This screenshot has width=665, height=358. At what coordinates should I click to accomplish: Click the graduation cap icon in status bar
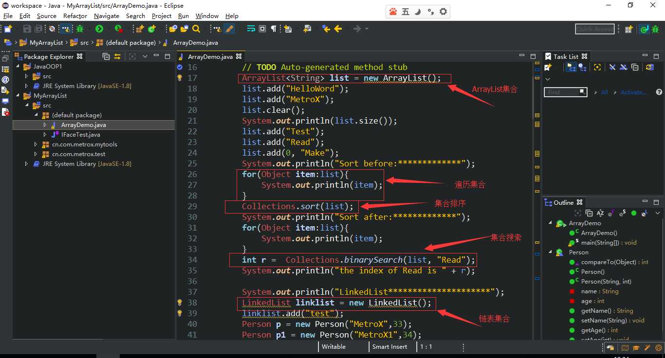(x=636, y=347)
